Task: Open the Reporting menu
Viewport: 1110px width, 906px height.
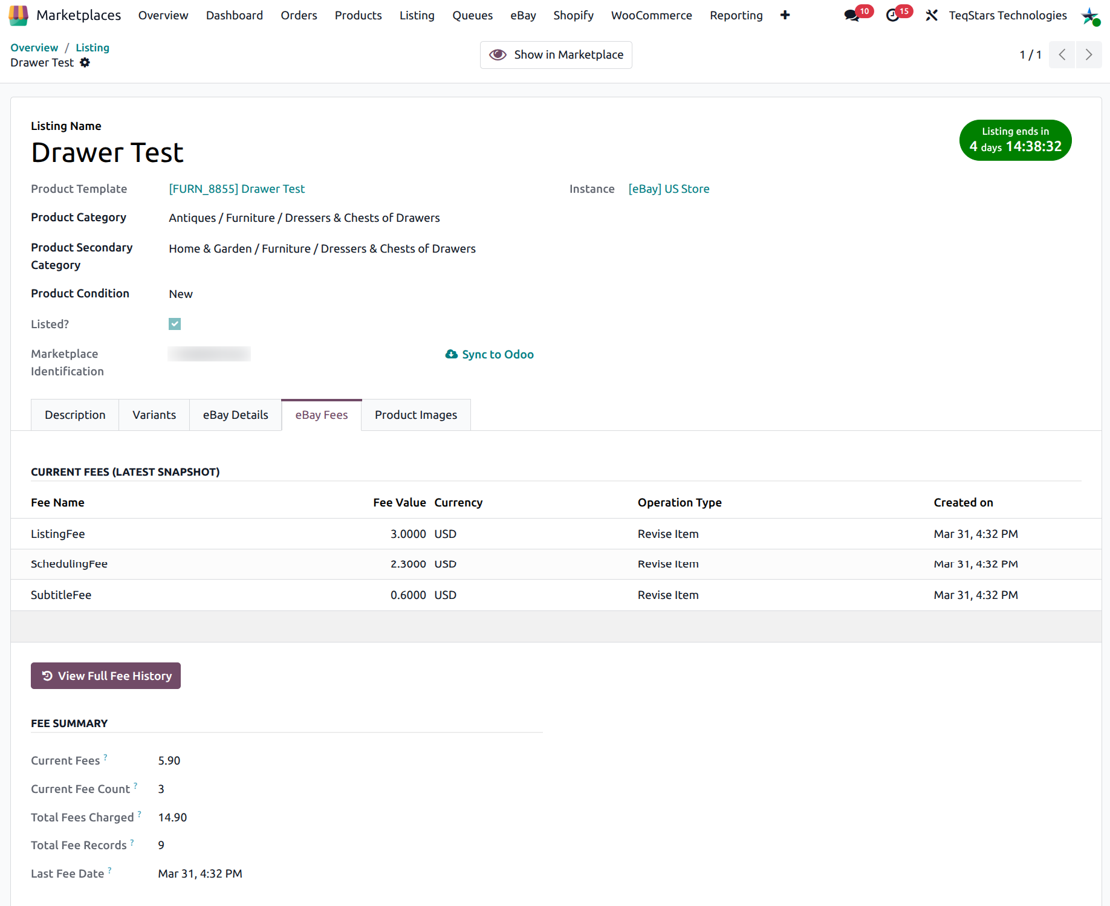Action: pos(736,15)
